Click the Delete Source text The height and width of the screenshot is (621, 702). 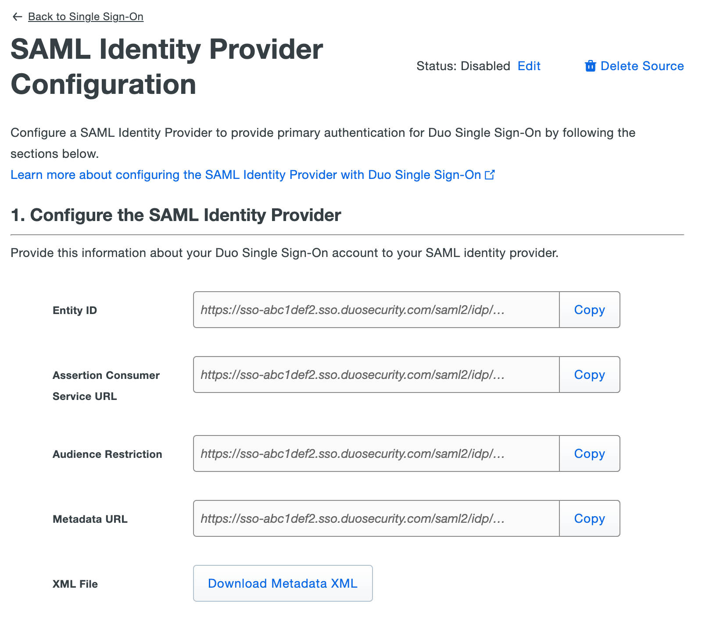click(642, 66)
